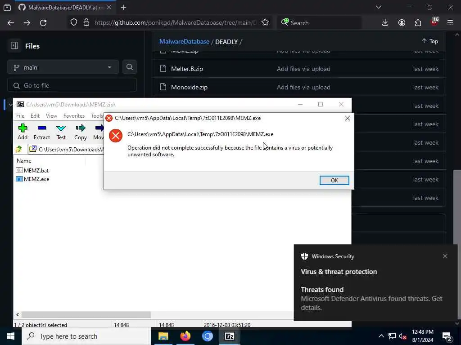Image resolution: width=461 pixels, height=345 pixels.
Task: Dismiss the Windows Security notification
Action: [x=445, y=256]
